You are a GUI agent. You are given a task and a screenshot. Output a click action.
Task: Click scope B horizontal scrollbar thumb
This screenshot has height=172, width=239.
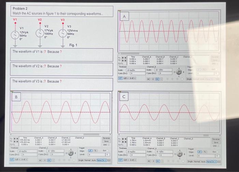click(91, 135)
